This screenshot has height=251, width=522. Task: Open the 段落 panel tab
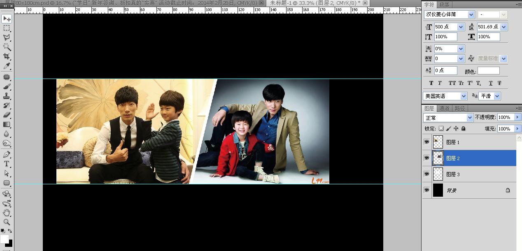[x=445, y=5]
